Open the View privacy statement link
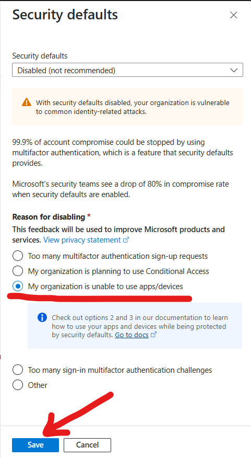Image resolution: width=251 pixels, height=458 pixels. tap(82, 240)
